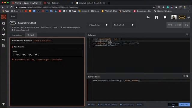Submit the solution with ATTEMPT
Viewport: 192px width, 108px height.
(x=184, y=105)
